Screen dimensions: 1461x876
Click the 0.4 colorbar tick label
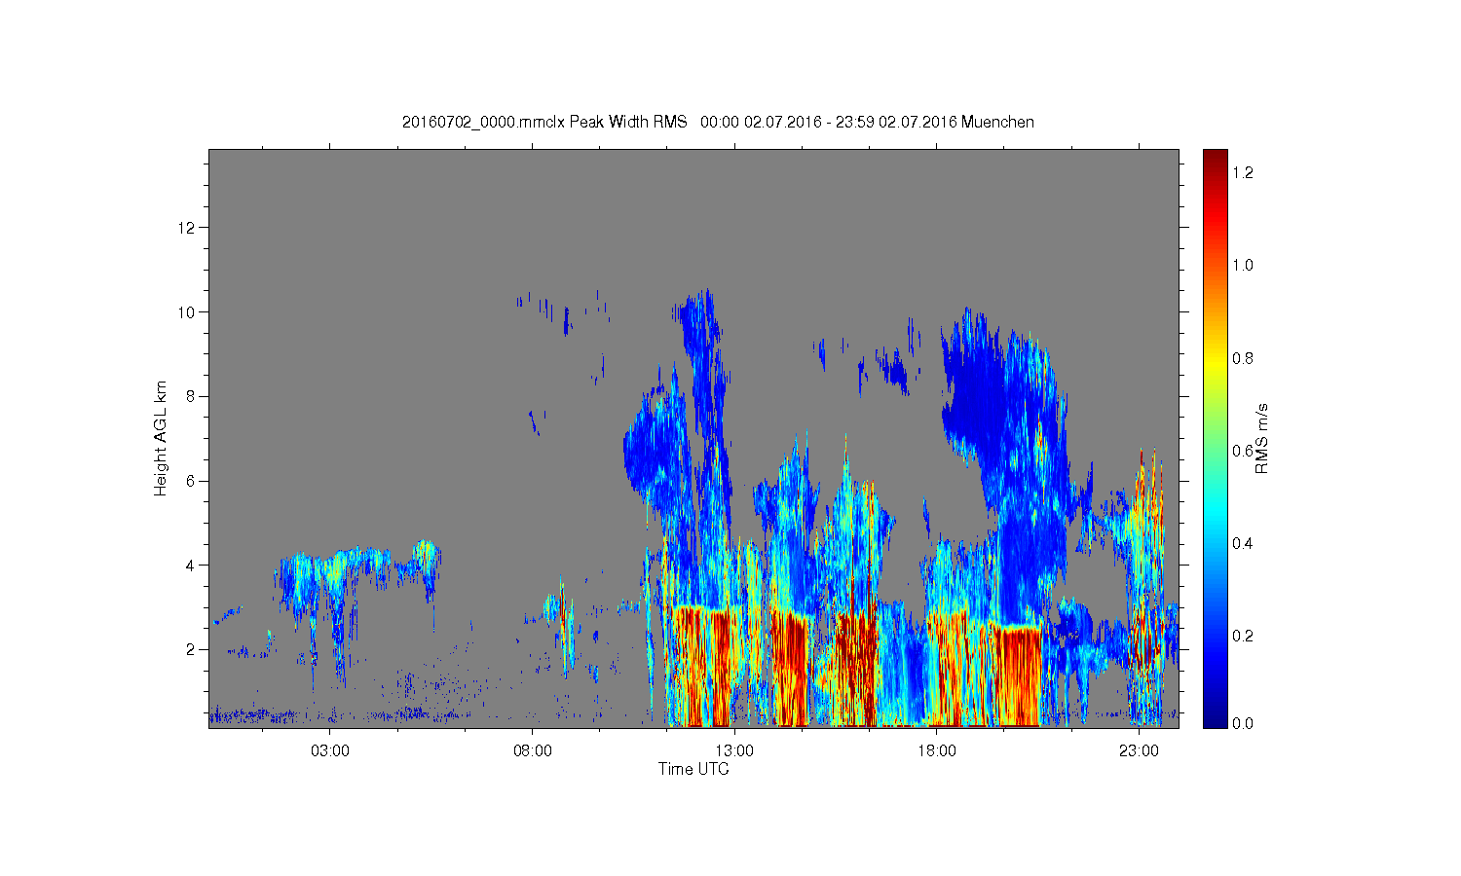pos(1244,543)
